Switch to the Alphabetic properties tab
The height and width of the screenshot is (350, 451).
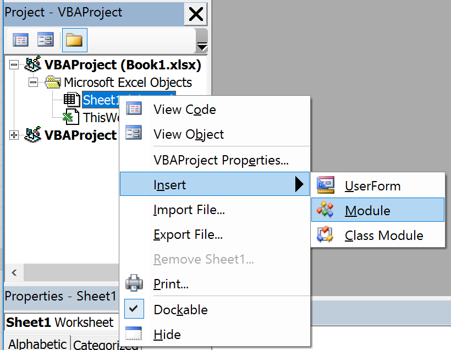(x=37, y=344)
